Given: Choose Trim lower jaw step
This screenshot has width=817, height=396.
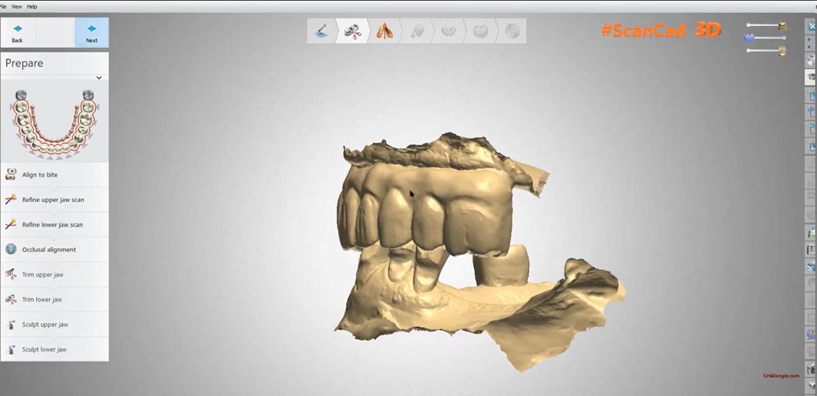Looking at the screenshot, I should [x=42, y=300].
